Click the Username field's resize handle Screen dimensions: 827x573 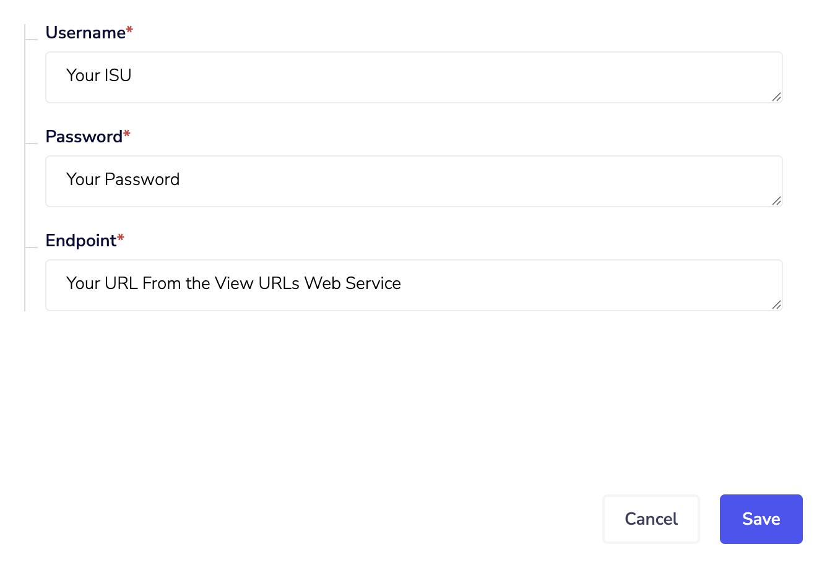(776, 97)
